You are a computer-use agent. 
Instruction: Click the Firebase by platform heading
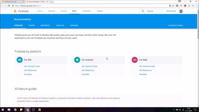[28, 51]
